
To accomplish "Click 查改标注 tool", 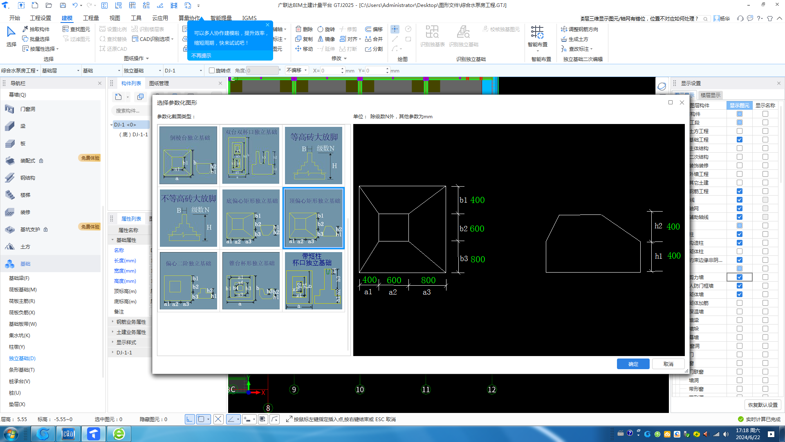I will point(576,49).
